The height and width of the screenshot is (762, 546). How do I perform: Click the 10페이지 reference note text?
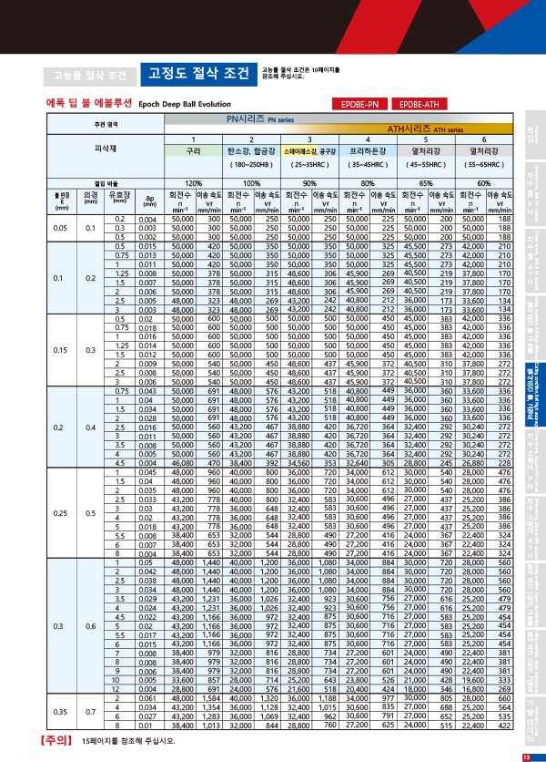pyautogui.click(x=300, y=73)
